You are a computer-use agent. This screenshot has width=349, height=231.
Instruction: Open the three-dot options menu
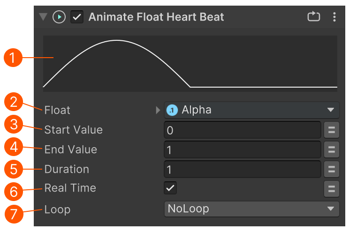[x=334, y=17]
